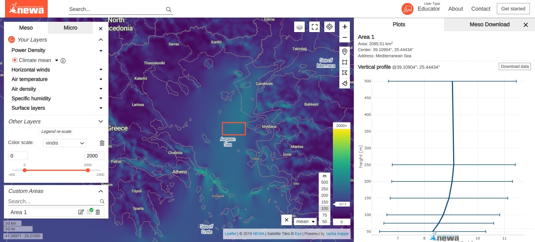Click the maximum handle on legend slider
535x242 pixels.
click(x=88, y=170)
